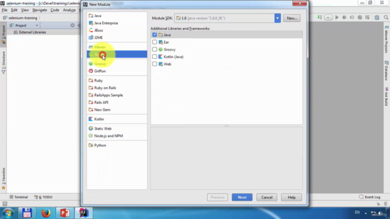This screenshot has width=390, height=219.
Task: Enable the Web framework checkbox
Action: (x=154, y=64)
